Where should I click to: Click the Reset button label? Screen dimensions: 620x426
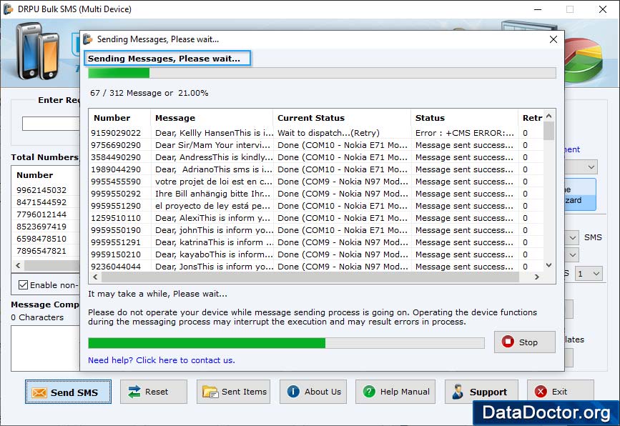click(157, 392)
